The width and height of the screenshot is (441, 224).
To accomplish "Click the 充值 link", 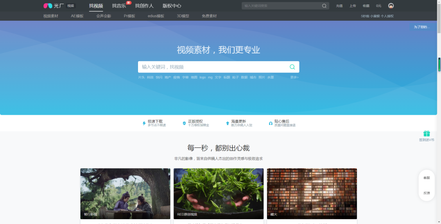I will [339, 6].
